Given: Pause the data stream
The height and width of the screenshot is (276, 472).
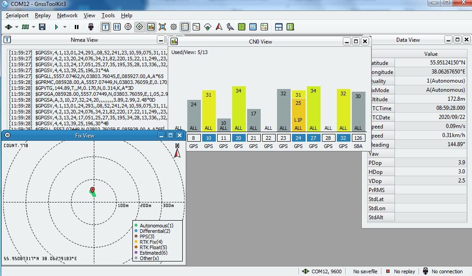Looking at the screenshot, I should tap(77, 27).
